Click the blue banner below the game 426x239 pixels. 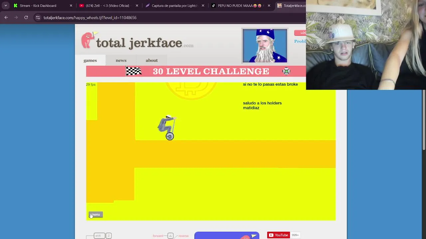click(227, 236)
